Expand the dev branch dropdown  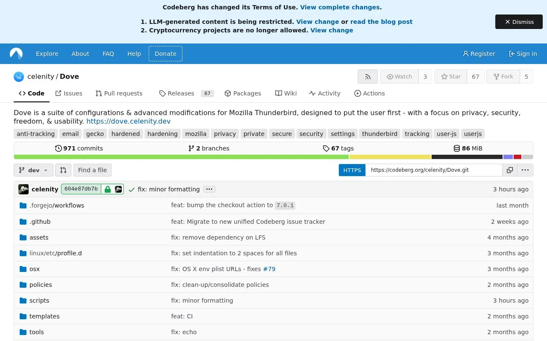click(x=34, y=170)
